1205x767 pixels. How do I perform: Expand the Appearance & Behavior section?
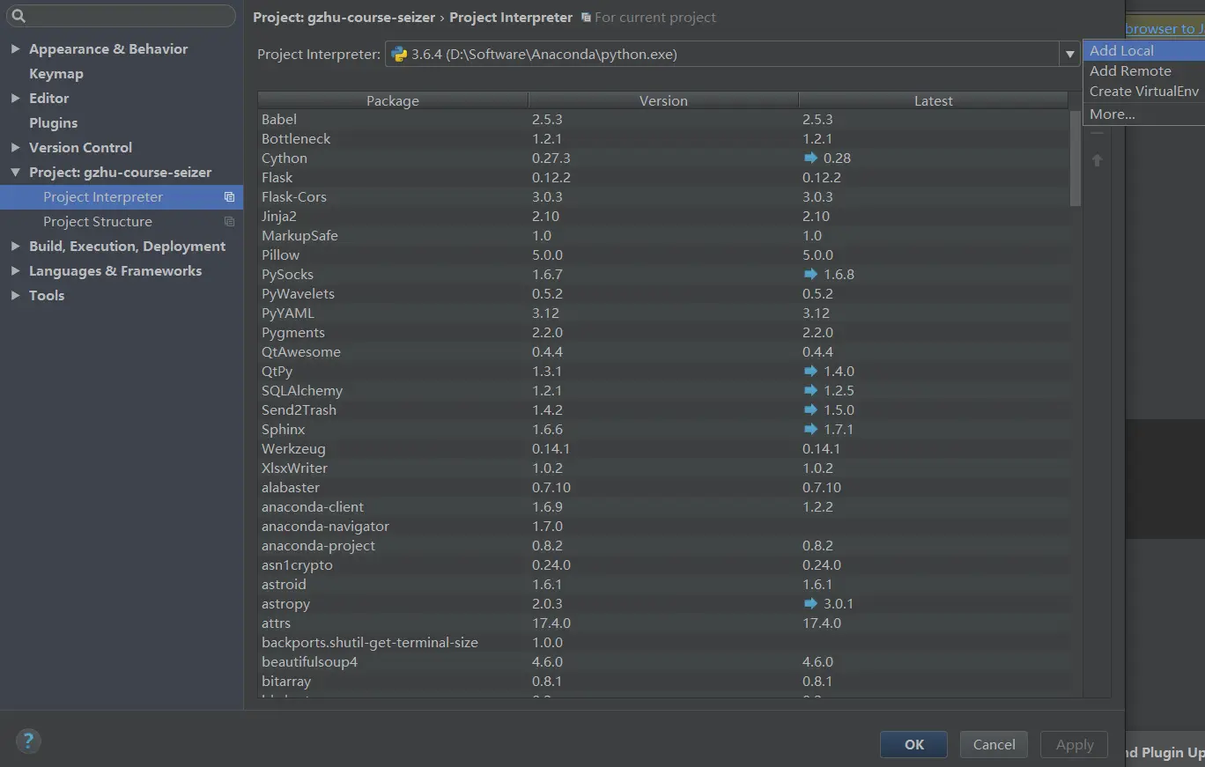(15, 49)
